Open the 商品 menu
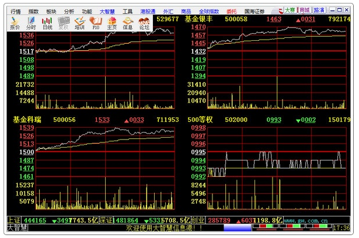359x238 pixels. point(186,11)
